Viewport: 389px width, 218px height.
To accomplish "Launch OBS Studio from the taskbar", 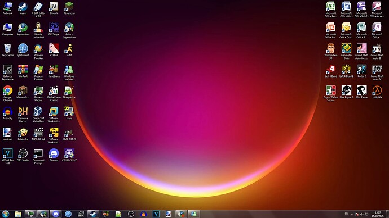I will click(131, 214).
